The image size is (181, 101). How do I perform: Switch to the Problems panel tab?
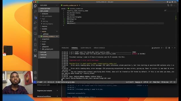[x=65, y=48]
